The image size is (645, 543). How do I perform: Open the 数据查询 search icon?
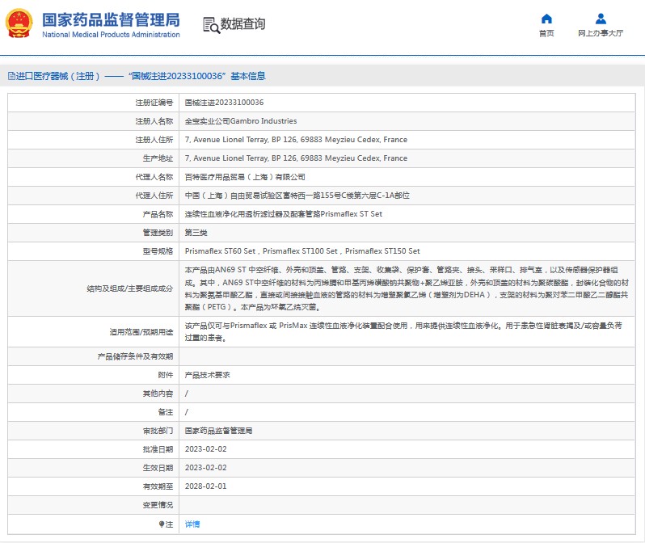pos(210,25)
